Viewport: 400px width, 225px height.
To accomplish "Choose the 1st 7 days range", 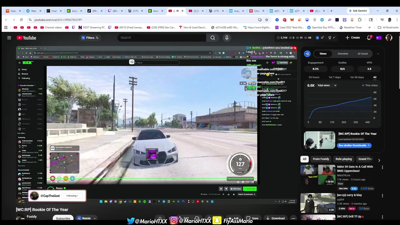I will click(x=334, y=77).
